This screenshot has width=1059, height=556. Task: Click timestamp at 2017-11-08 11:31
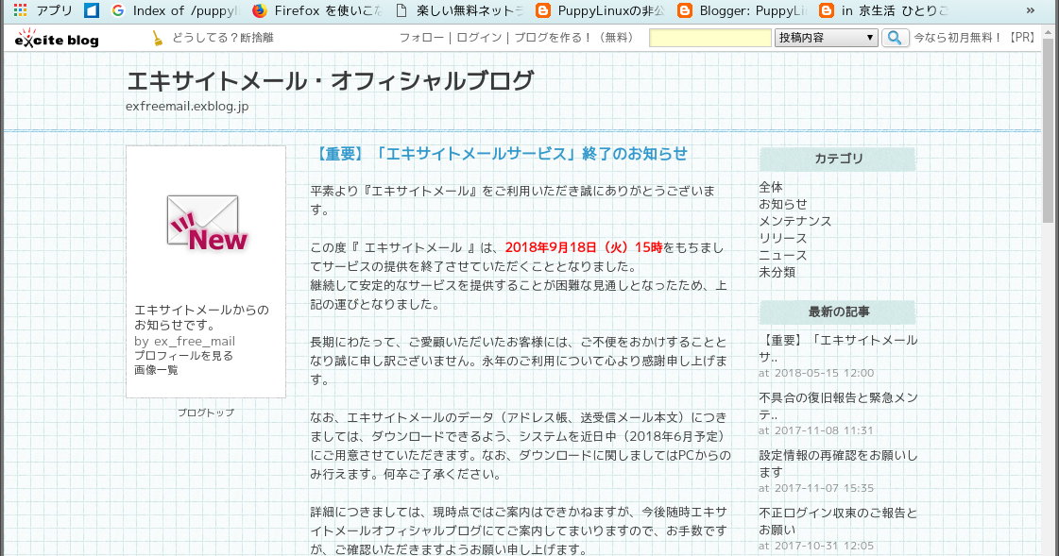coord(816,430)
